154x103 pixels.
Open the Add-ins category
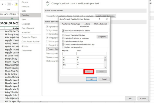click(31, 46)
